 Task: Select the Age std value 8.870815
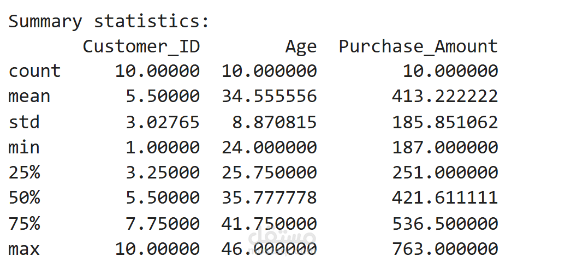pos(275,122)
